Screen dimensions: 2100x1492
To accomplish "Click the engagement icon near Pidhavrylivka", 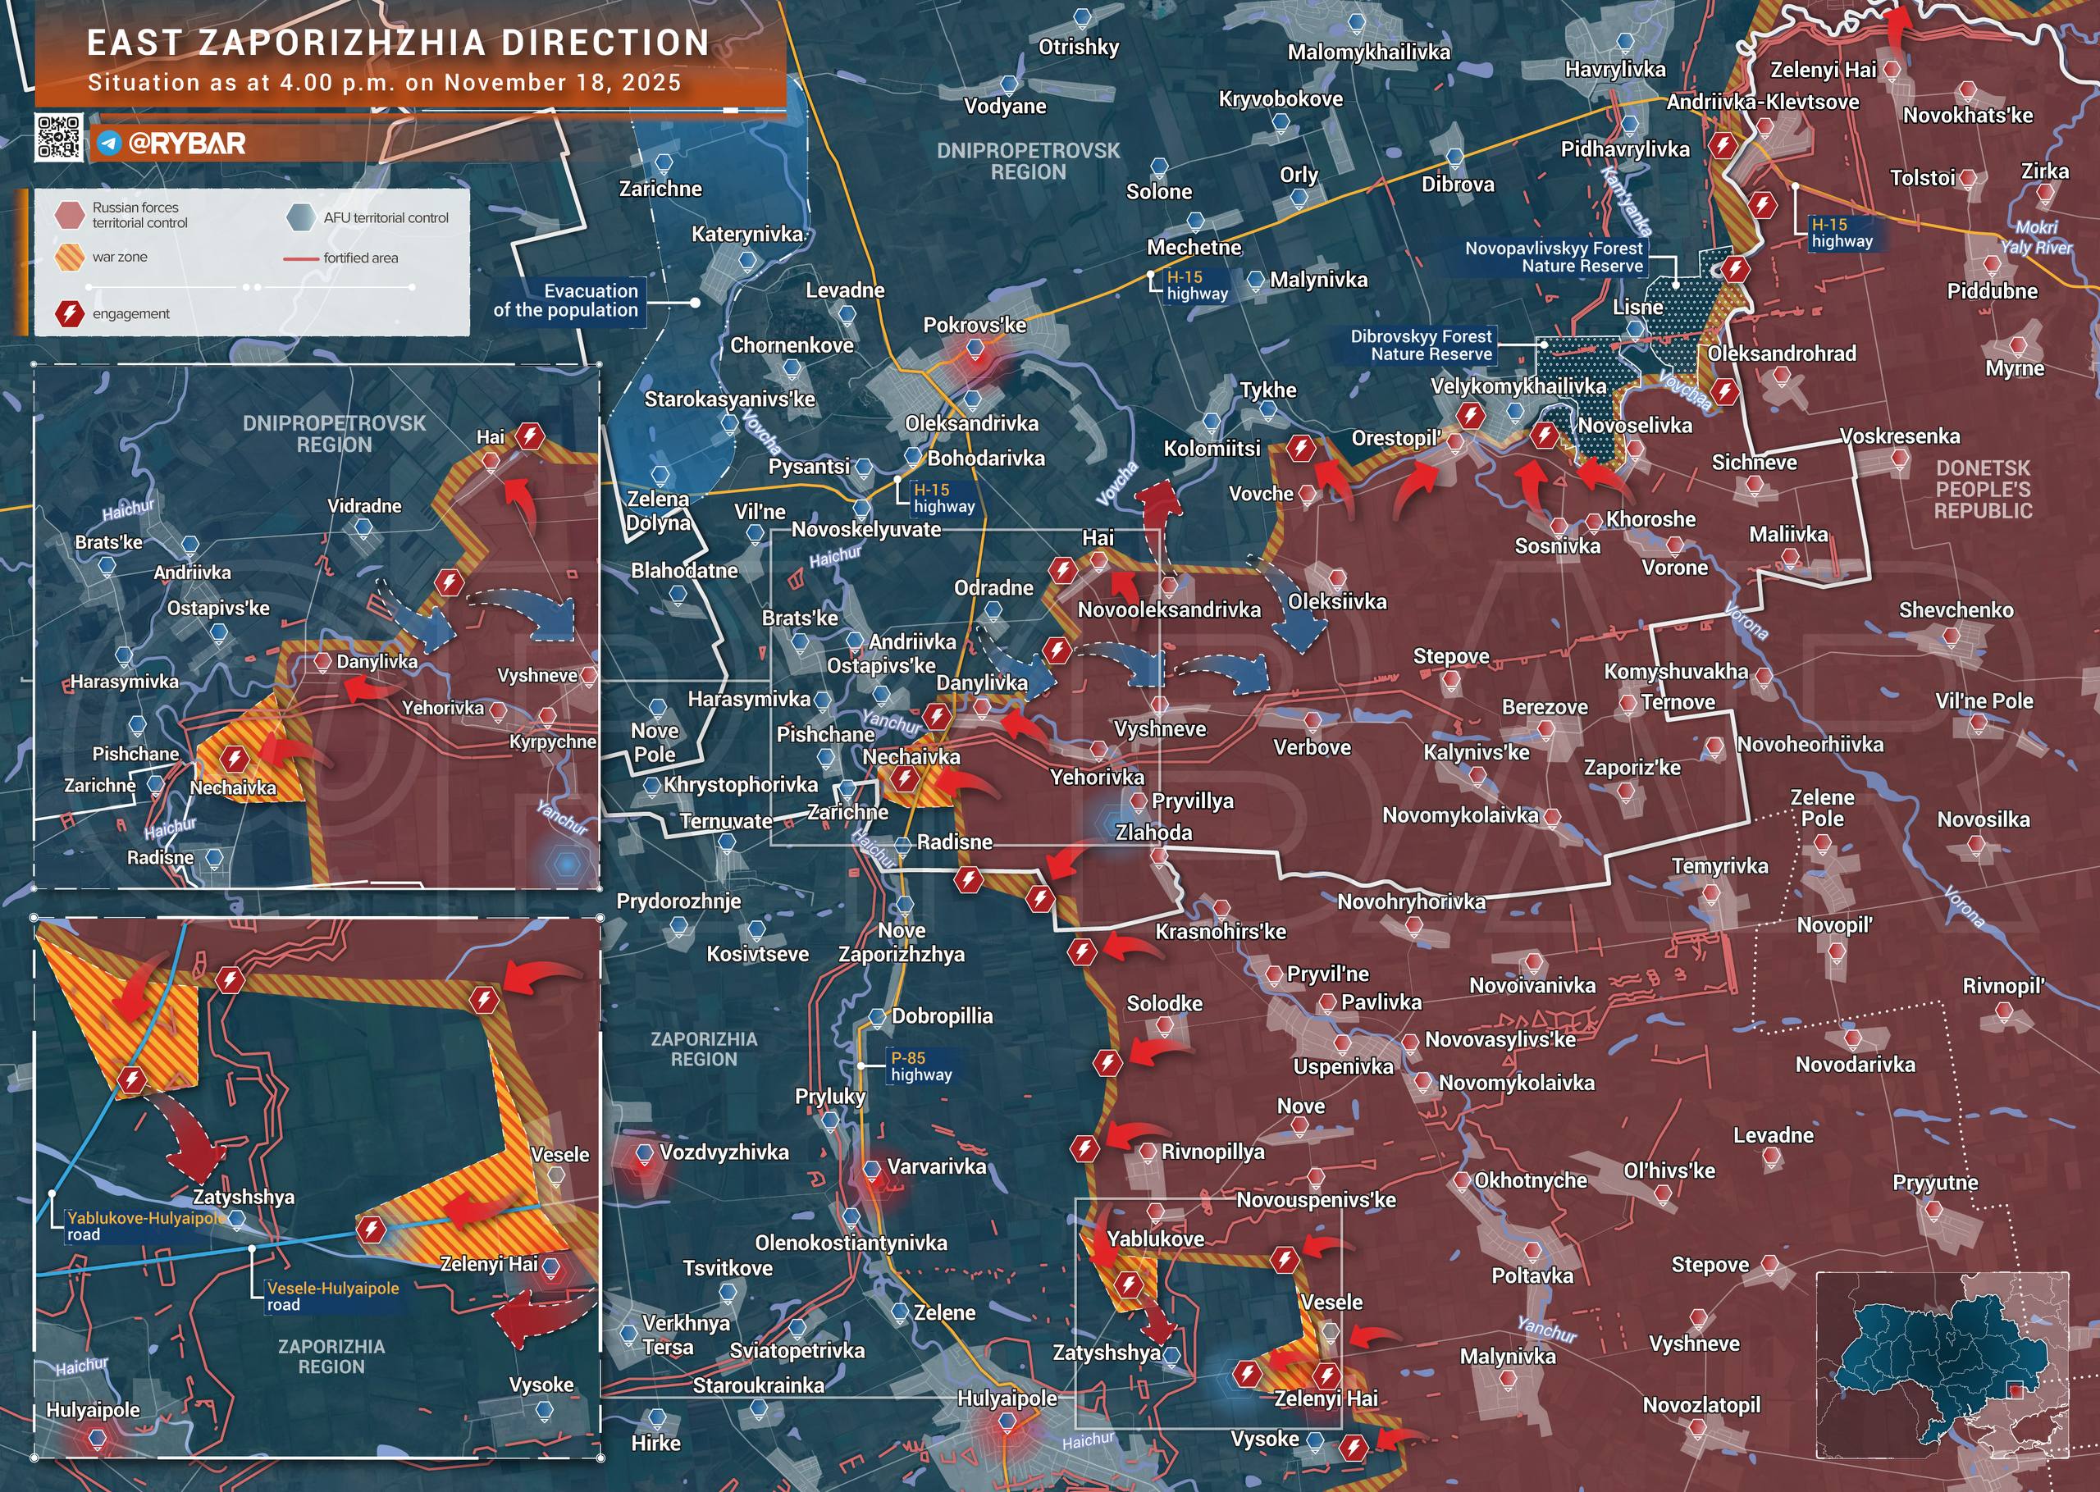I will tap(1723, 145).
